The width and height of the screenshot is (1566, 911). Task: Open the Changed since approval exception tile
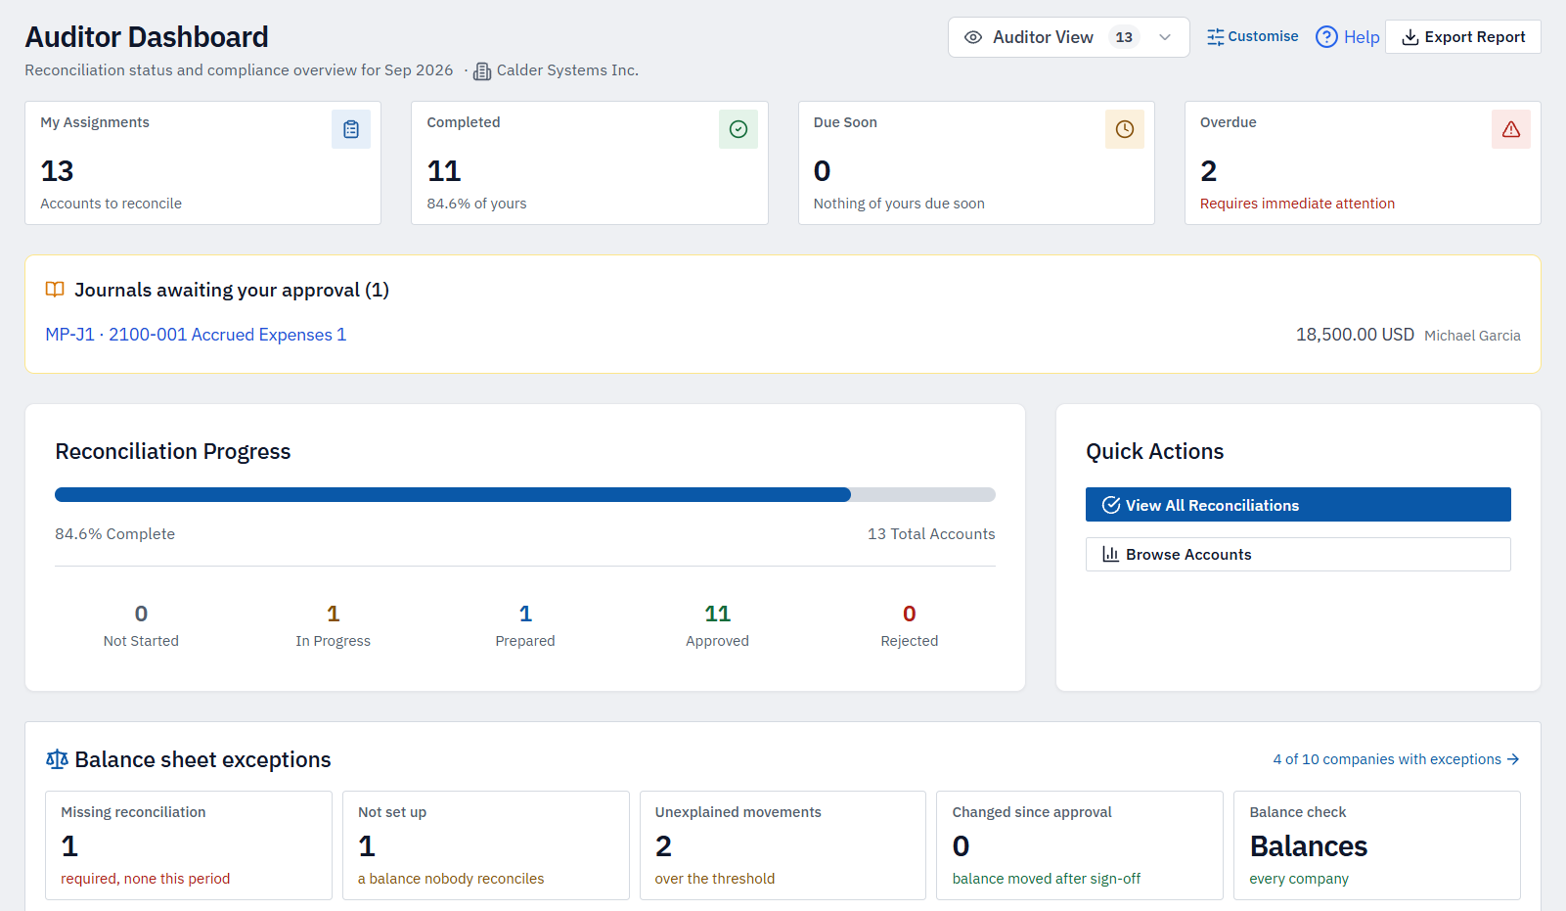(1080, 845)
